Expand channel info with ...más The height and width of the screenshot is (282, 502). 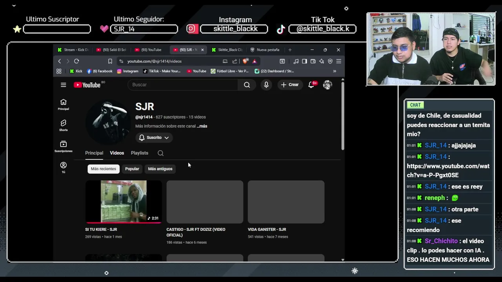[202, 126]
